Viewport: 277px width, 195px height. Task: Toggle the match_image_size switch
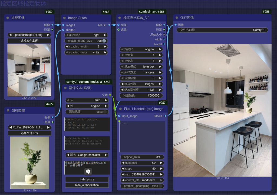pyautogui.click(x=104, y=41)
